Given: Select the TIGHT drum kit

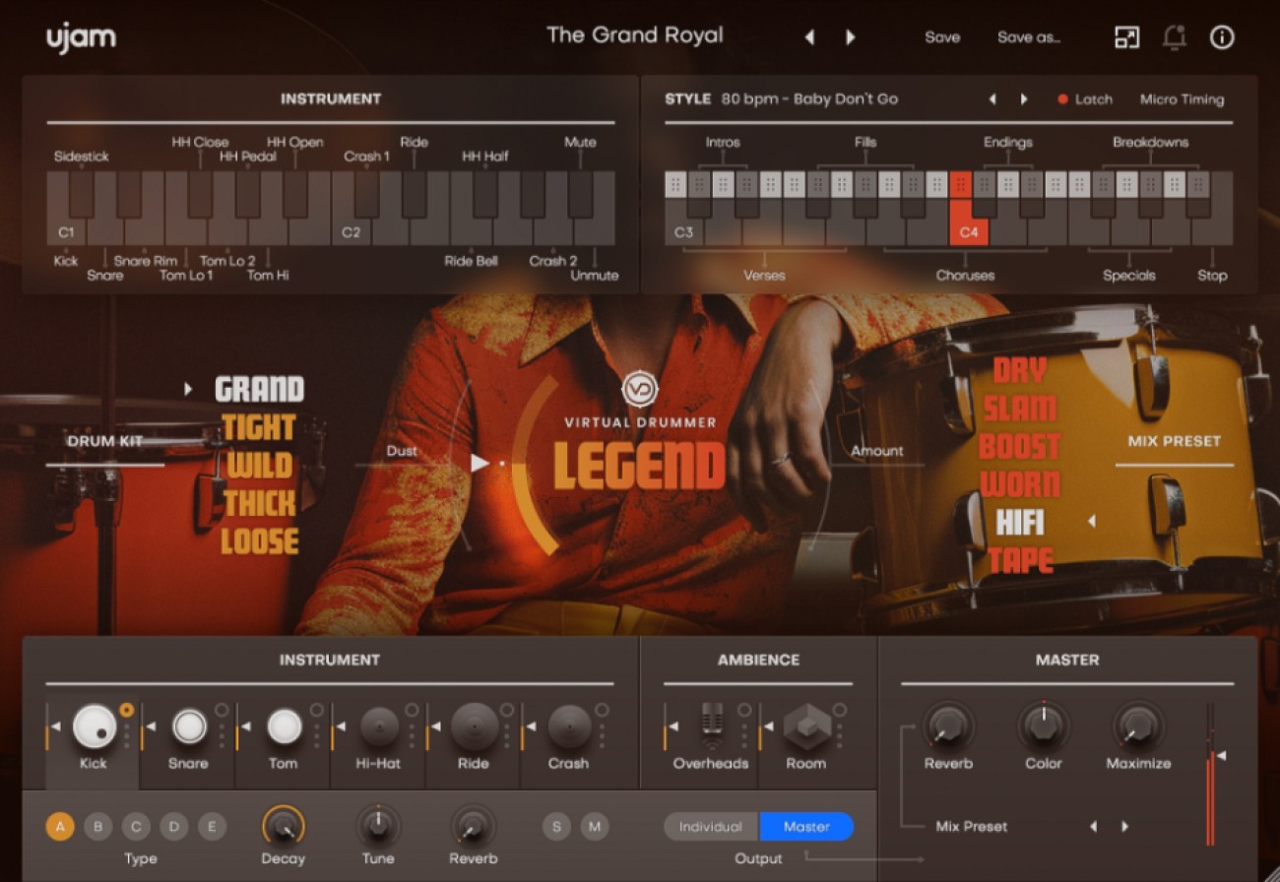Looking at the screenshot, I should click(258, 427).
